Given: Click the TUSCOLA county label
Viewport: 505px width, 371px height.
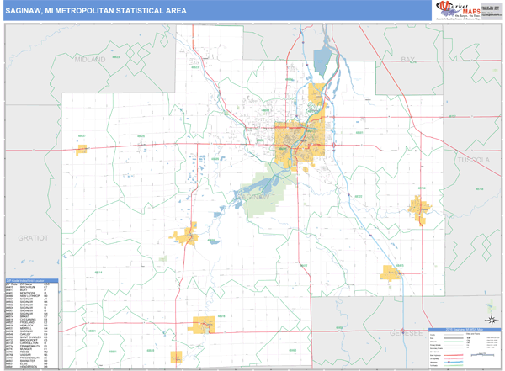Looking at the screenshot, I should (x=473, y=160).
